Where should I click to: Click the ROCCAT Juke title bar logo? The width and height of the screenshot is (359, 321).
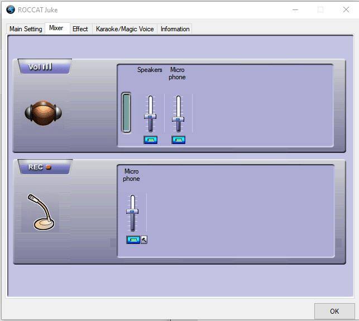pos(10,9)
